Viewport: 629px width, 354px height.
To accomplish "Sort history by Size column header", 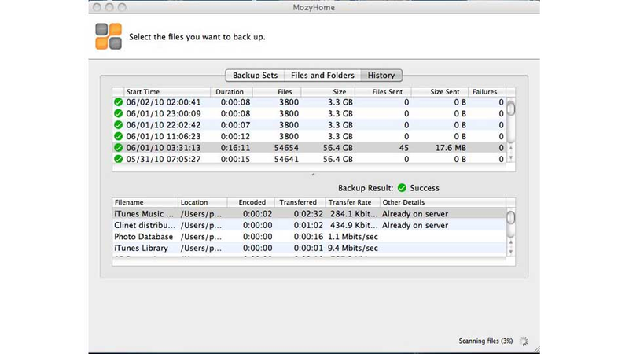I will 328,92.
